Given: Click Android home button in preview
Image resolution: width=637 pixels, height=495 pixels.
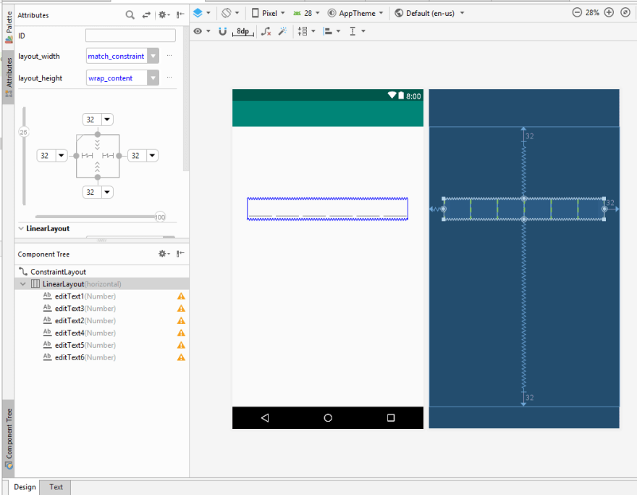Looking at the screenshot, I should click(328, 417).
